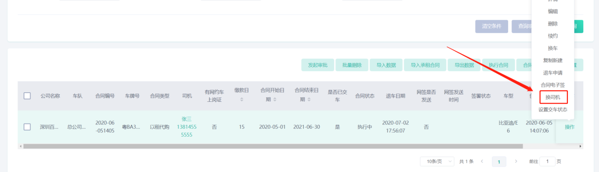Choose 复制新建 from the menu
This screenshot has width=599, height=172.
[x=553, y=60]
